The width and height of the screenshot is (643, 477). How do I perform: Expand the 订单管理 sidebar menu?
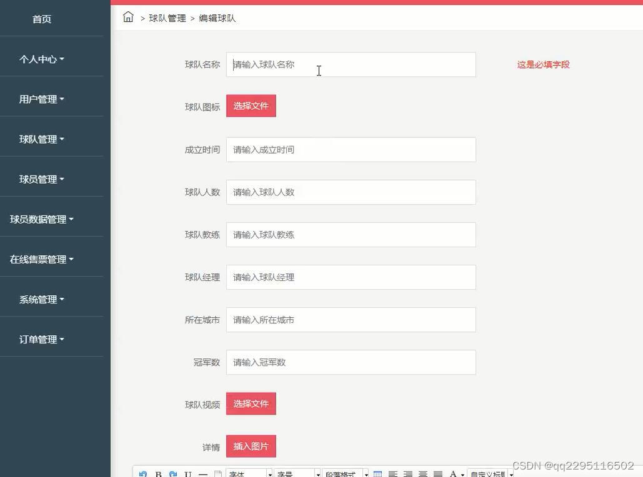tap(41, 339)
